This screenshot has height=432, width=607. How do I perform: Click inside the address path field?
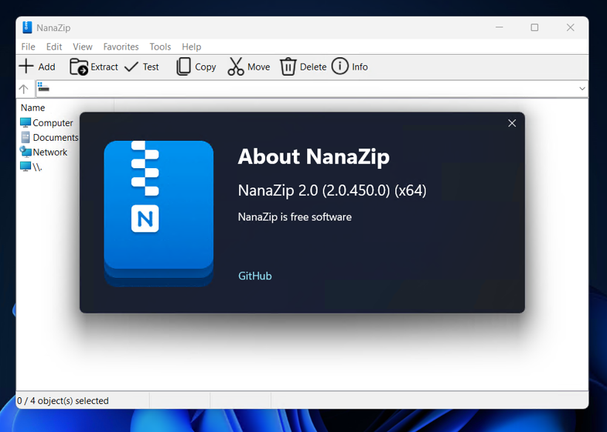pyautogui.click(x=296, y=89)
